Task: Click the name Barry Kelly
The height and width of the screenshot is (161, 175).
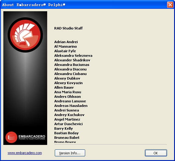Action: (x=64, y=128)
